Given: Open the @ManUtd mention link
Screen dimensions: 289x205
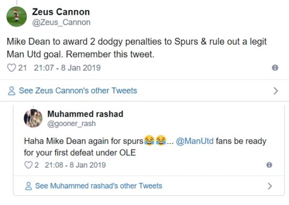Looking at the screenshot, I should coord(195,141).
